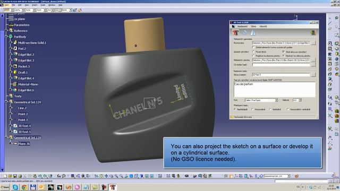Screen dimensions: 340x191
Task: Select the 'Horizontálně' flip radio button
Action: pos(253,109)
